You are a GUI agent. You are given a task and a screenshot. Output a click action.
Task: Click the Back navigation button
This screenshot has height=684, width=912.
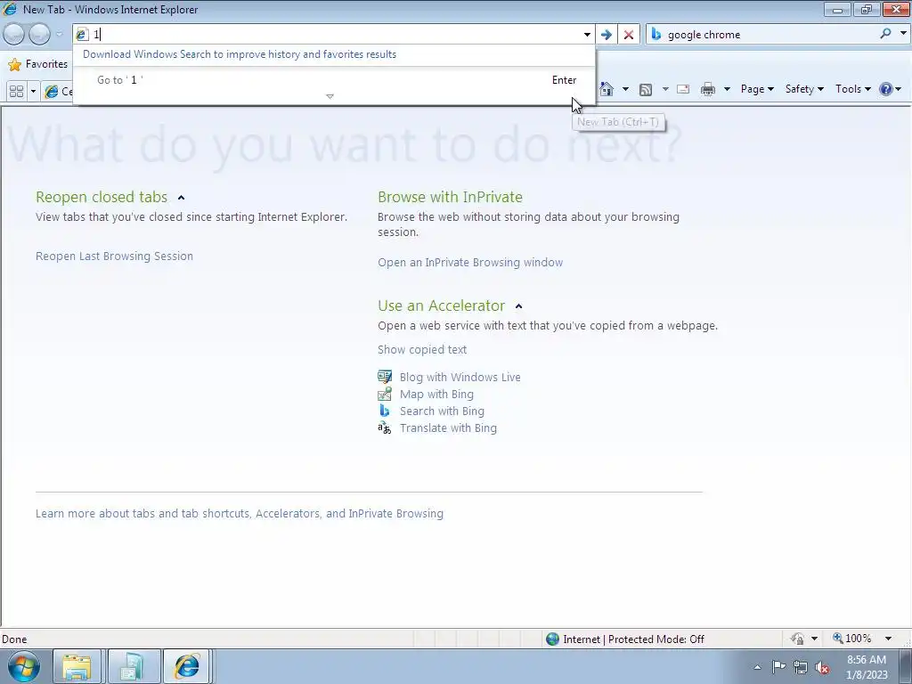click(x=14, y=35)
